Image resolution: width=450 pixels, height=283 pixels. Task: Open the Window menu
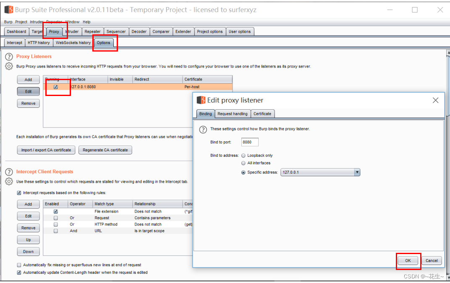[x=72, y=22]
